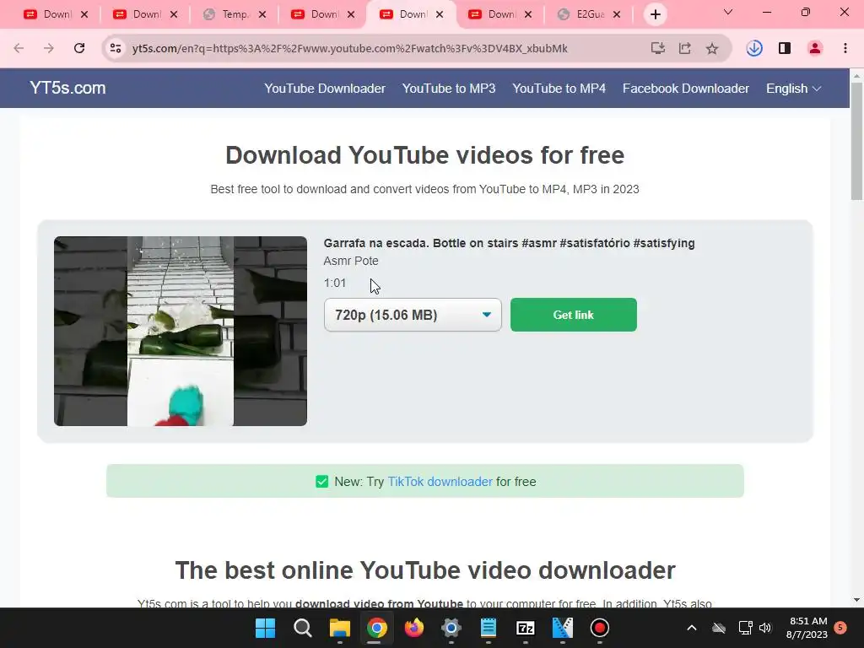Close the currently active Downl tab
This screenshot has width=864, height=648.
[x=440, y=14]
